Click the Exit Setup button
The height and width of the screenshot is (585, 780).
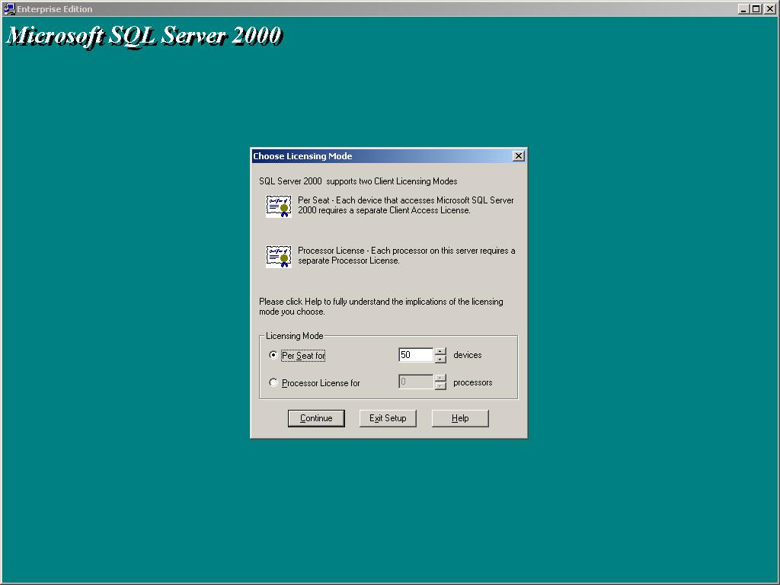[x=388, y=418]
